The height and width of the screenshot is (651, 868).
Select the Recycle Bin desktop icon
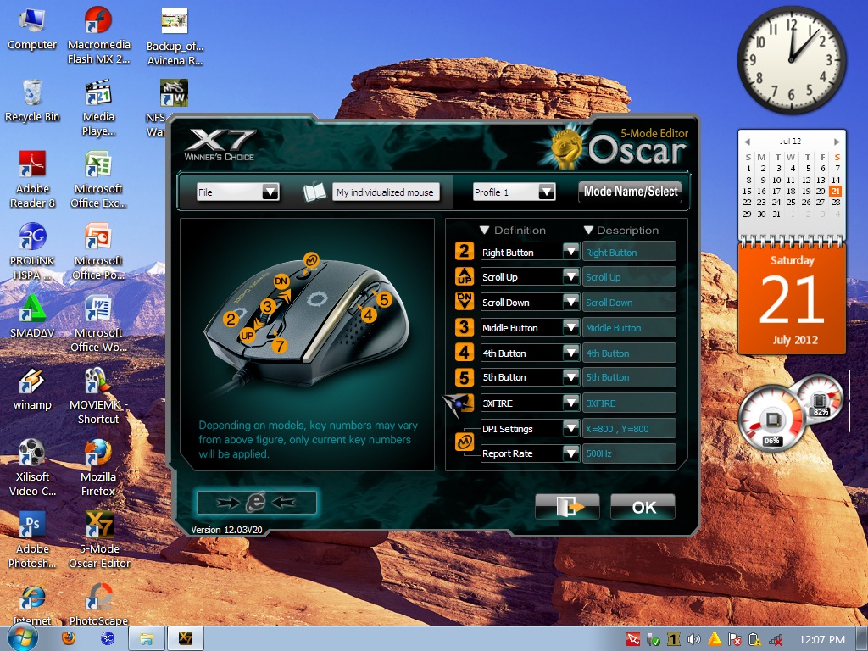click(32, 101)
